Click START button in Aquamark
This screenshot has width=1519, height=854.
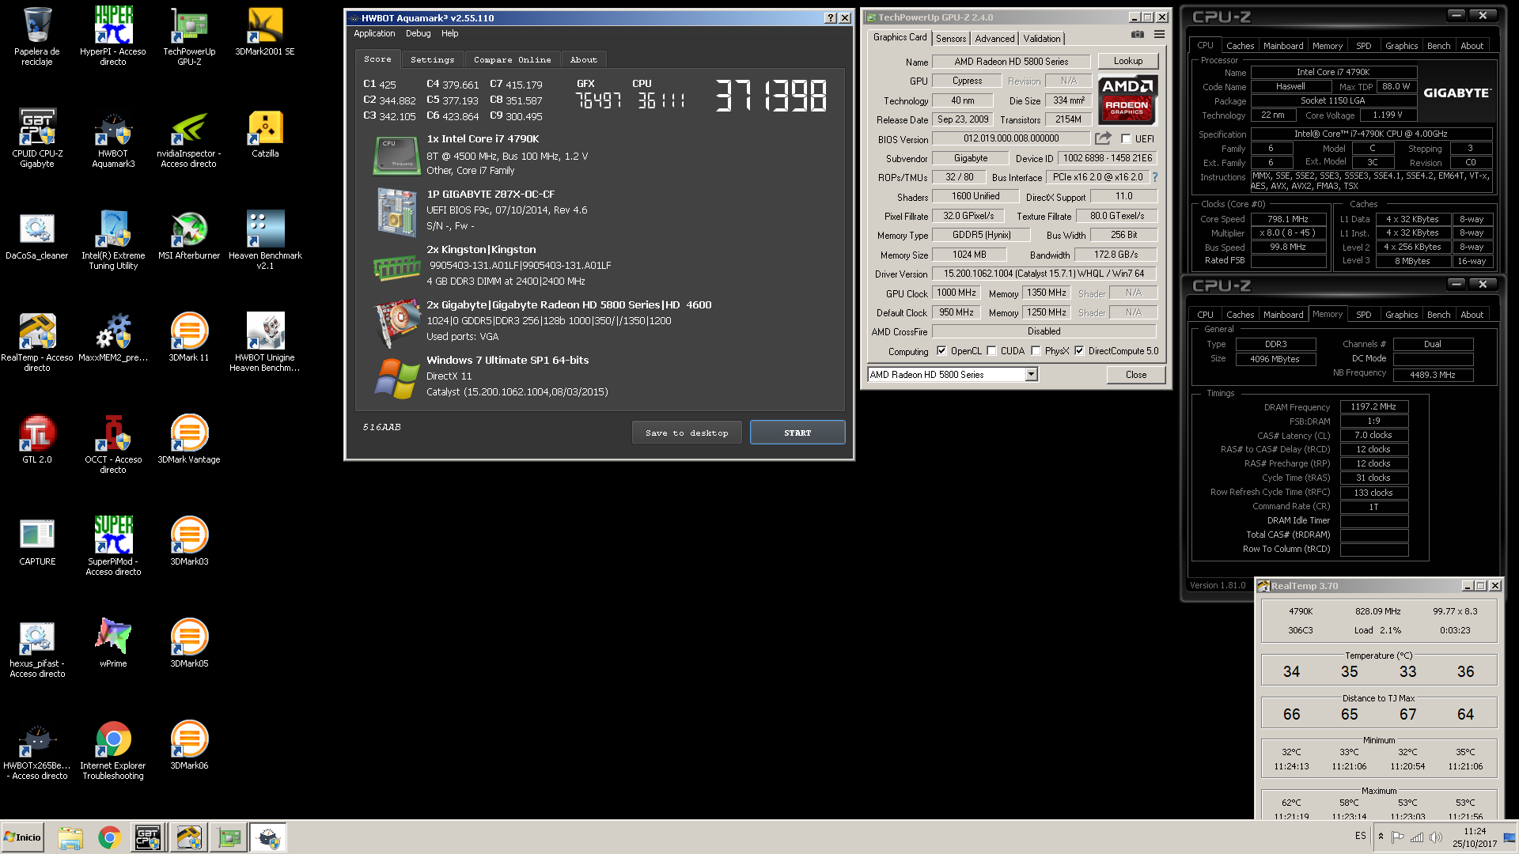point(797,433)
